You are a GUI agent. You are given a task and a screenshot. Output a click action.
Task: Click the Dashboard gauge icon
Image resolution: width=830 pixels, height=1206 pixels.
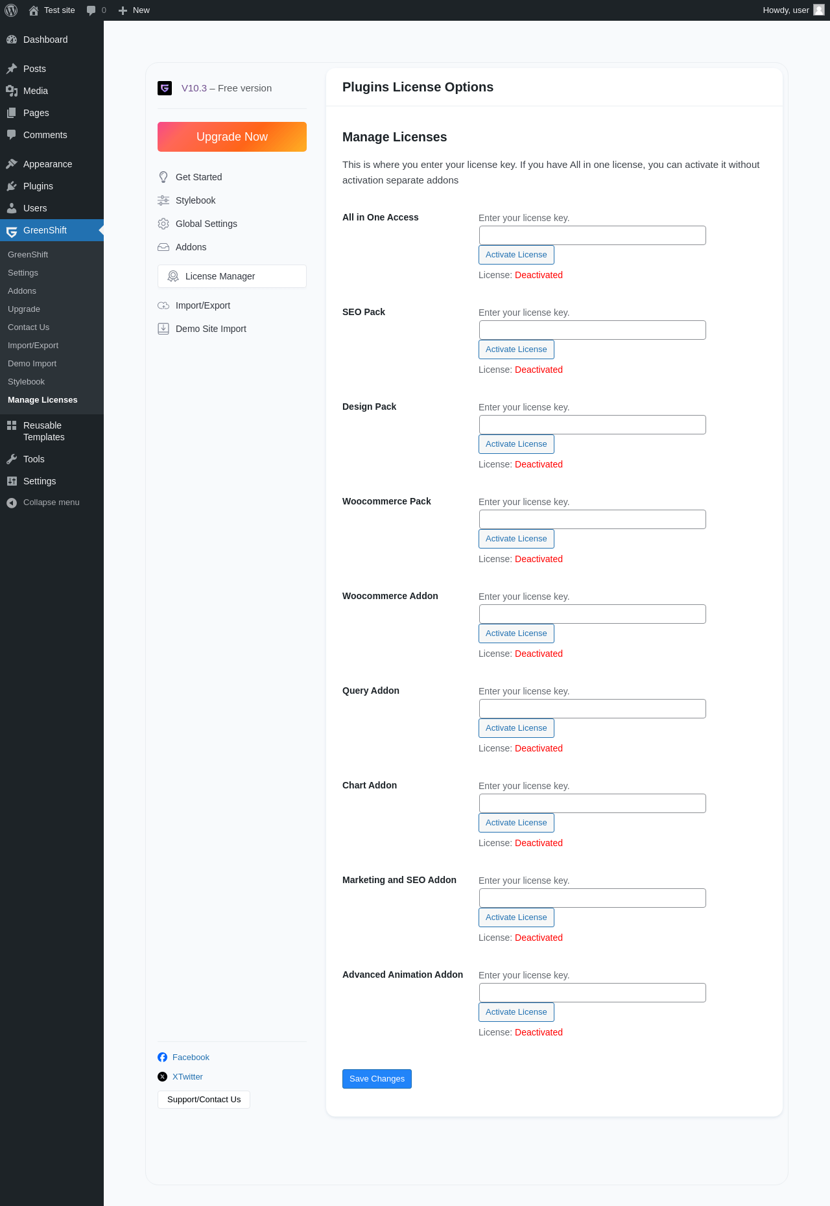click(12, 40)
